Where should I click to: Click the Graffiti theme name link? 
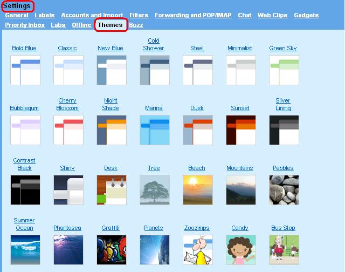[111, 228]
